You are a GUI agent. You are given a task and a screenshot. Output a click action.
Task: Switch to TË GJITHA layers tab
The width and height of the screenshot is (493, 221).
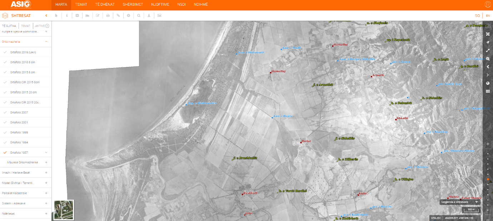tap(9, 26)
